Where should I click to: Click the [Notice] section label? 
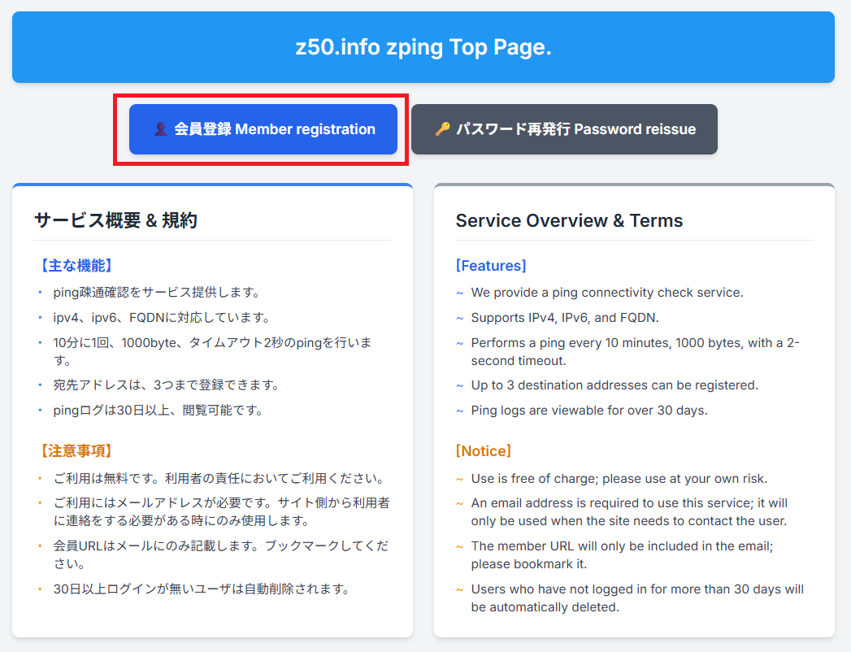(484, 450)
